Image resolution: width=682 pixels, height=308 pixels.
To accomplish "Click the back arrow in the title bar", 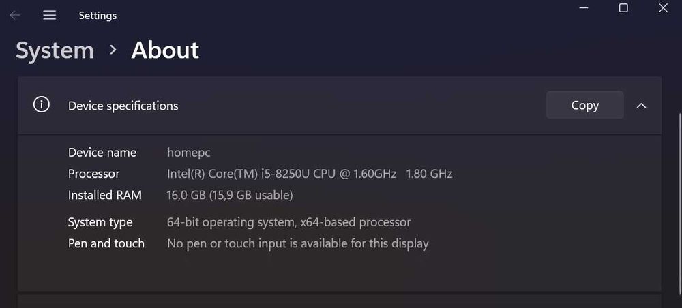I will [15, 15].
